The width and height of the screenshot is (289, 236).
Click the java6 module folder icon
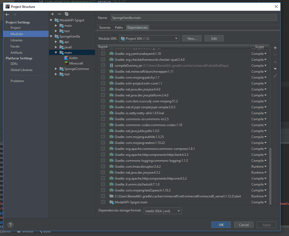click(62, 47)
